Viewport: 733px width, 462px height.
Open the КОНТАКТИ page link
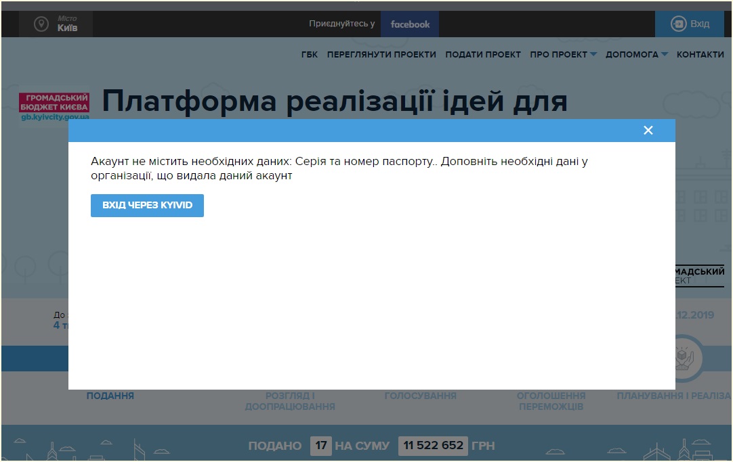coord(700,55)
